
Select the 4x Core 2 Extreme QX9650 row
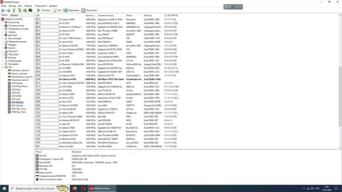coord(107,49)
